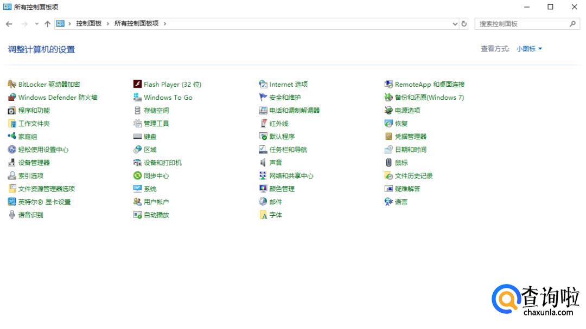This screenshot has width=586, height=329.
Task: Open the 邮件 icon
Action: point(263,202)
